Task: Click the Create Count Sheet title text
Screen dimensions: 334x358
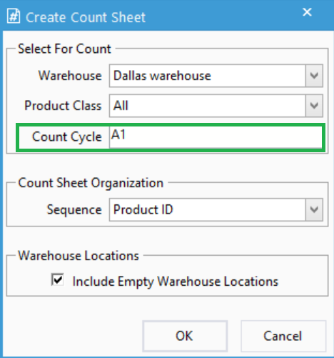Action: pos(86,17)
